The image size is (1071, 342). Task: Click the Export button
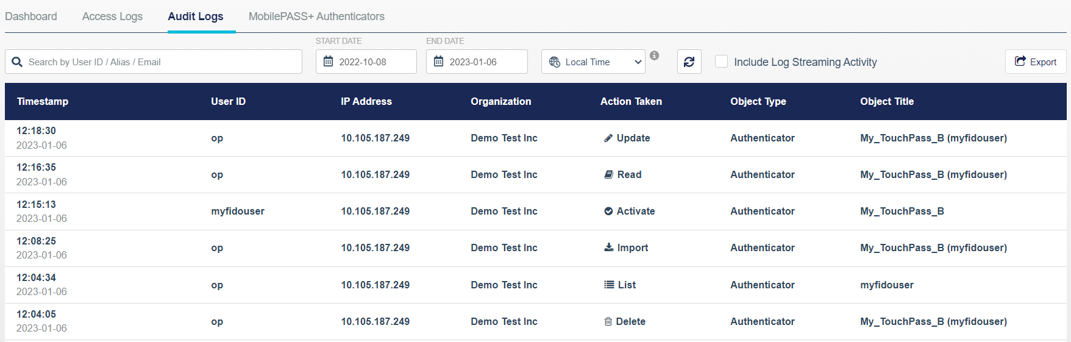point(1035,62)
